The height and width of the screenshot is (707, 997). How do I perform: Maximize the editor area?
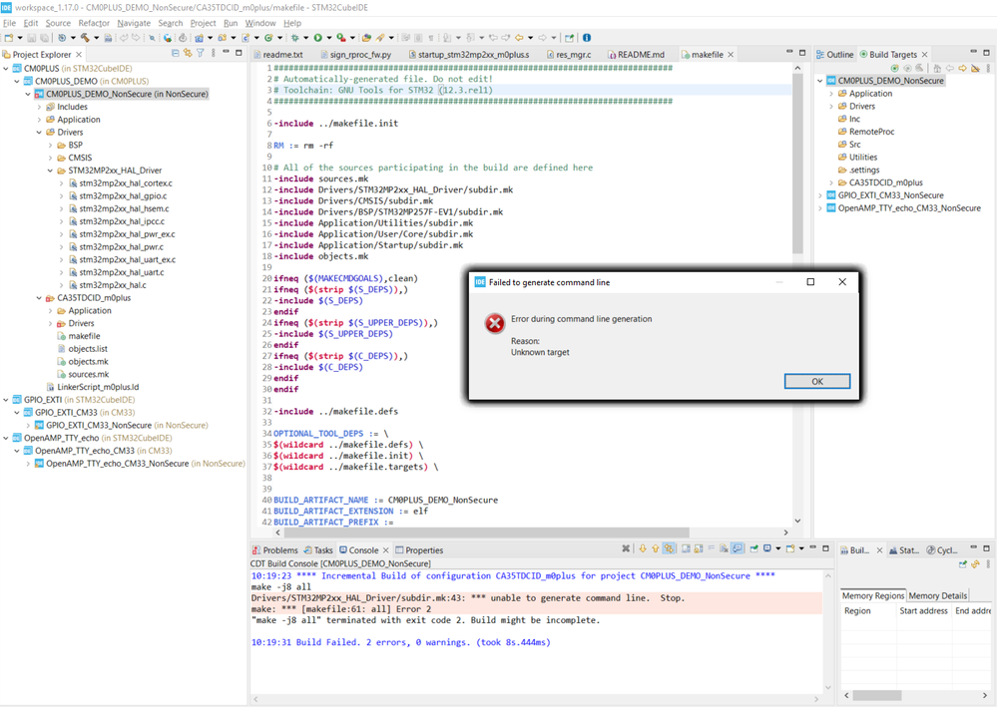coord(802,53)
